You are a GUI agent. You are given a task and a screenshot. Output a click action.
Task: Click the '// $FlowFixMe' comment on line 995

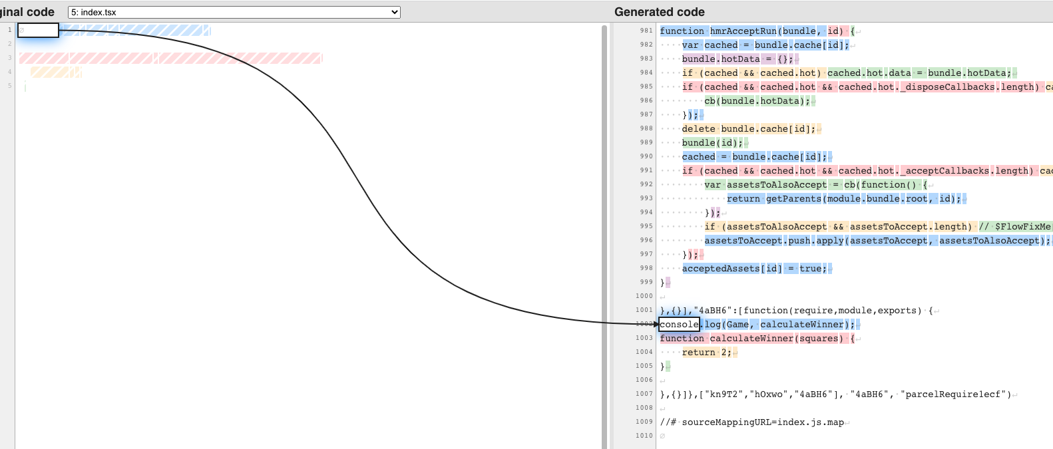tap(1014, 227)
